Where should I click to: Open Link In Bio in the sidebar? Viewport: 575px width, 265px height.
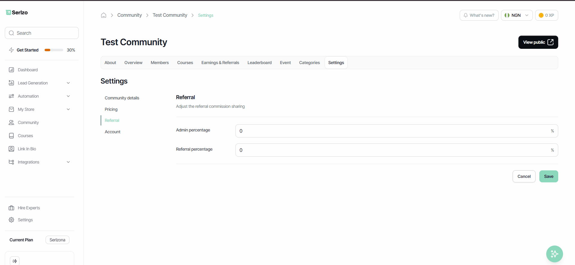coord(27,149)
